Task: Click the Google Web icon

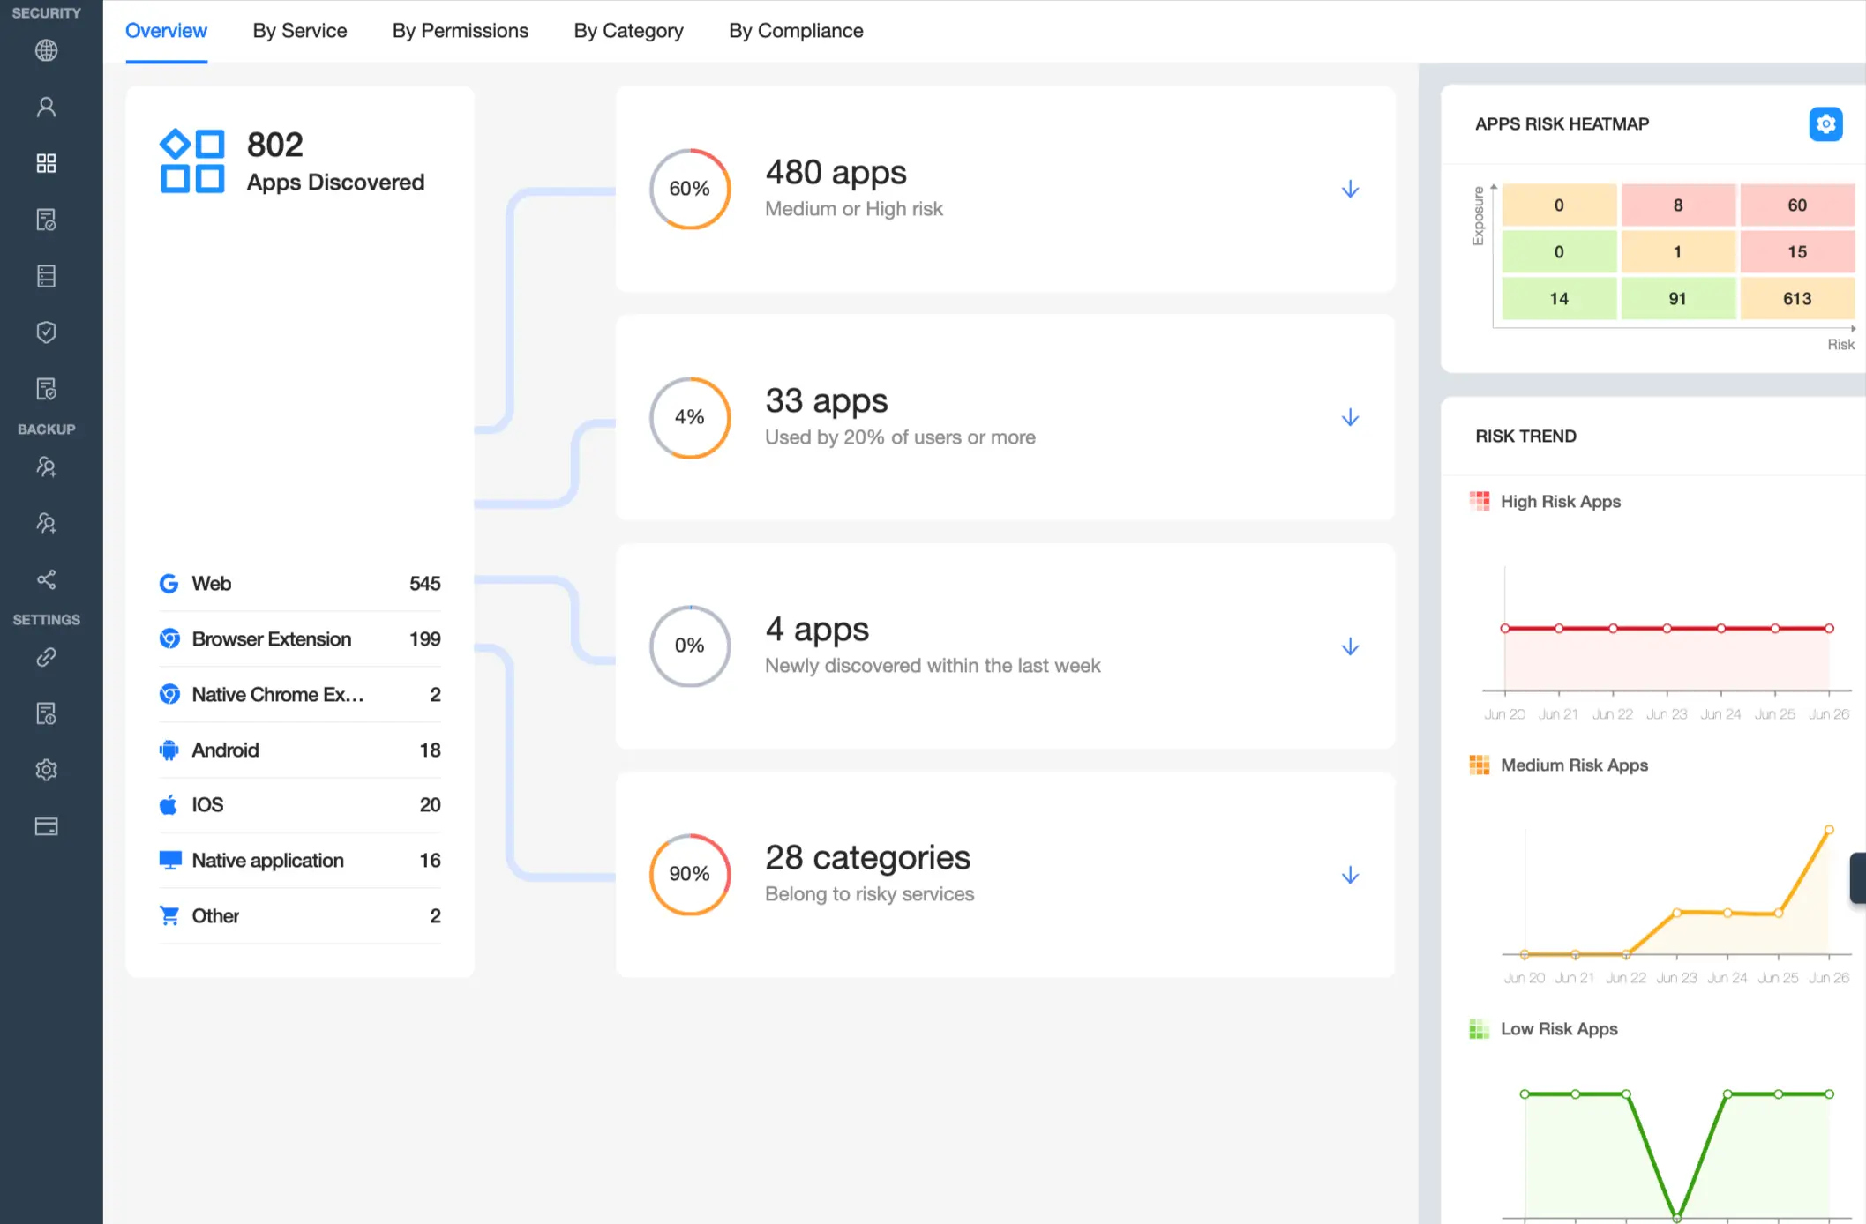Action: 169,584
